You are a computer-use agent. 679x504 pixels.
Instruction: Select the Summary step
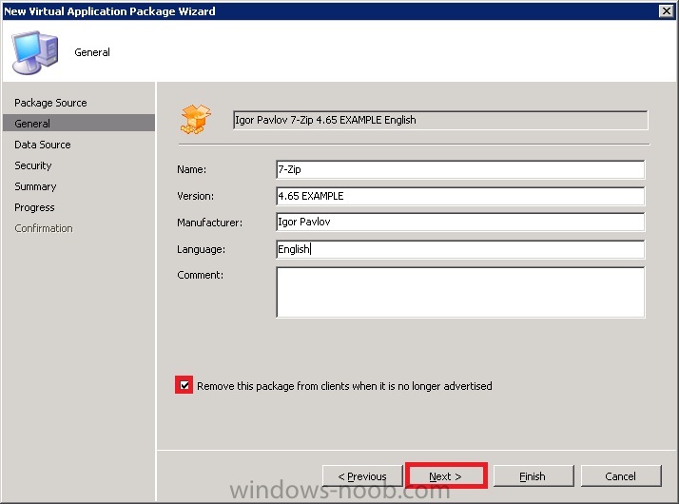(35, 186)
